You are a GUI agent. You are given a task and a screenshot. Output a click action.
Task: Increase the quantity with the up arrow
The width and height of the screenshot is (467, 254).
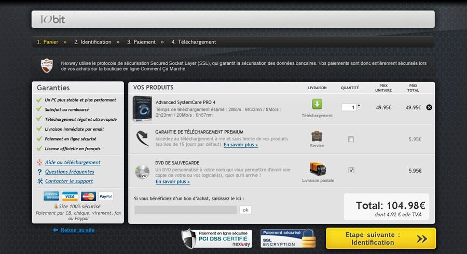point(359,106)
